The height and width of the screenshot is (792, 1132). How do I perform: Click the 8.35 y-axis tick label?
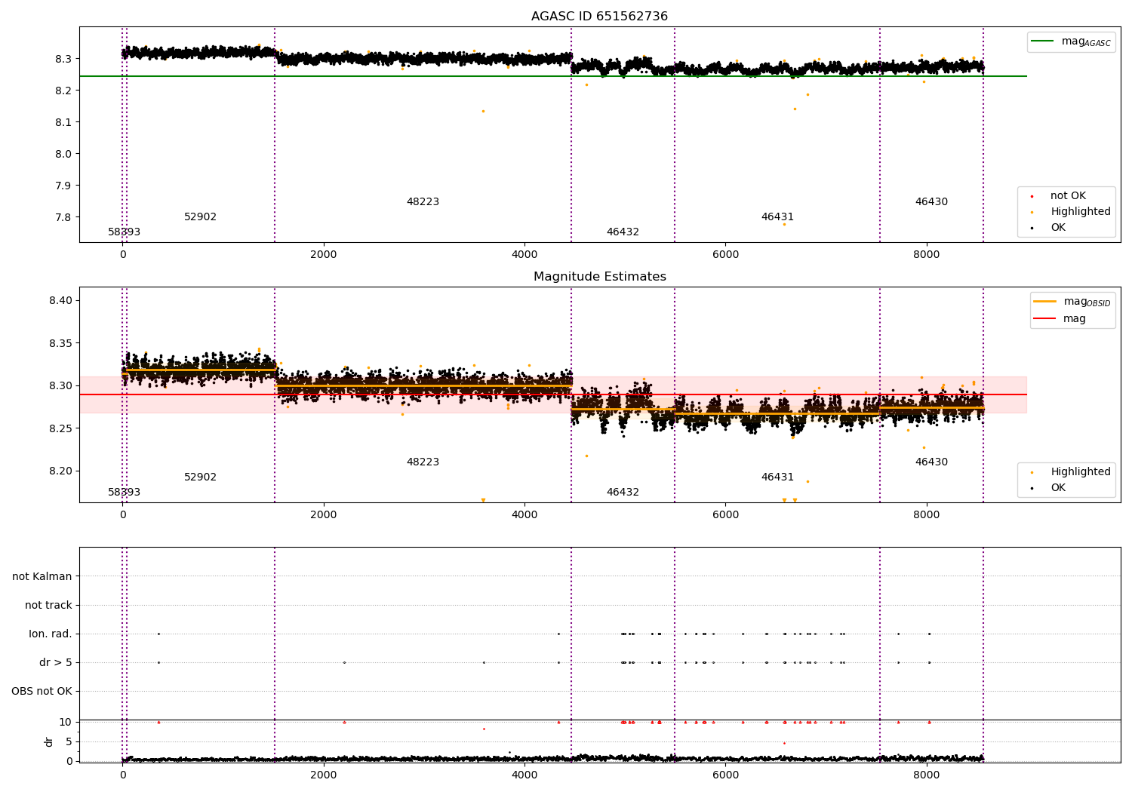[x=60, y=344]
